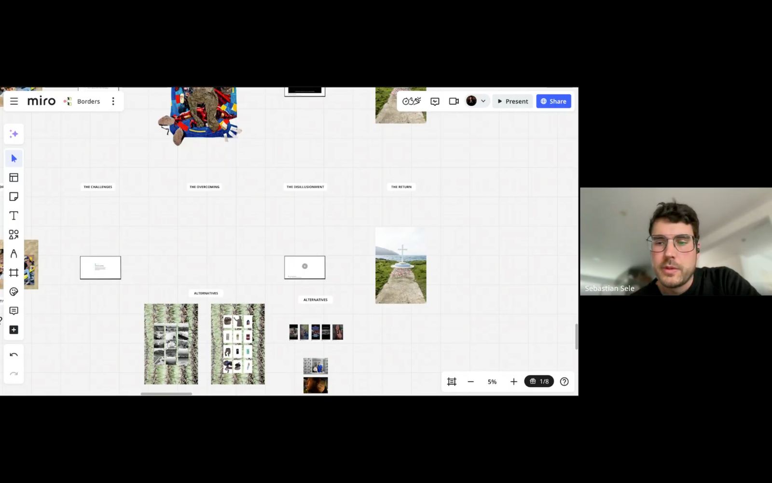Click the zoom in plus button
The width and height of the screenshot is (772, 483).
513,382
